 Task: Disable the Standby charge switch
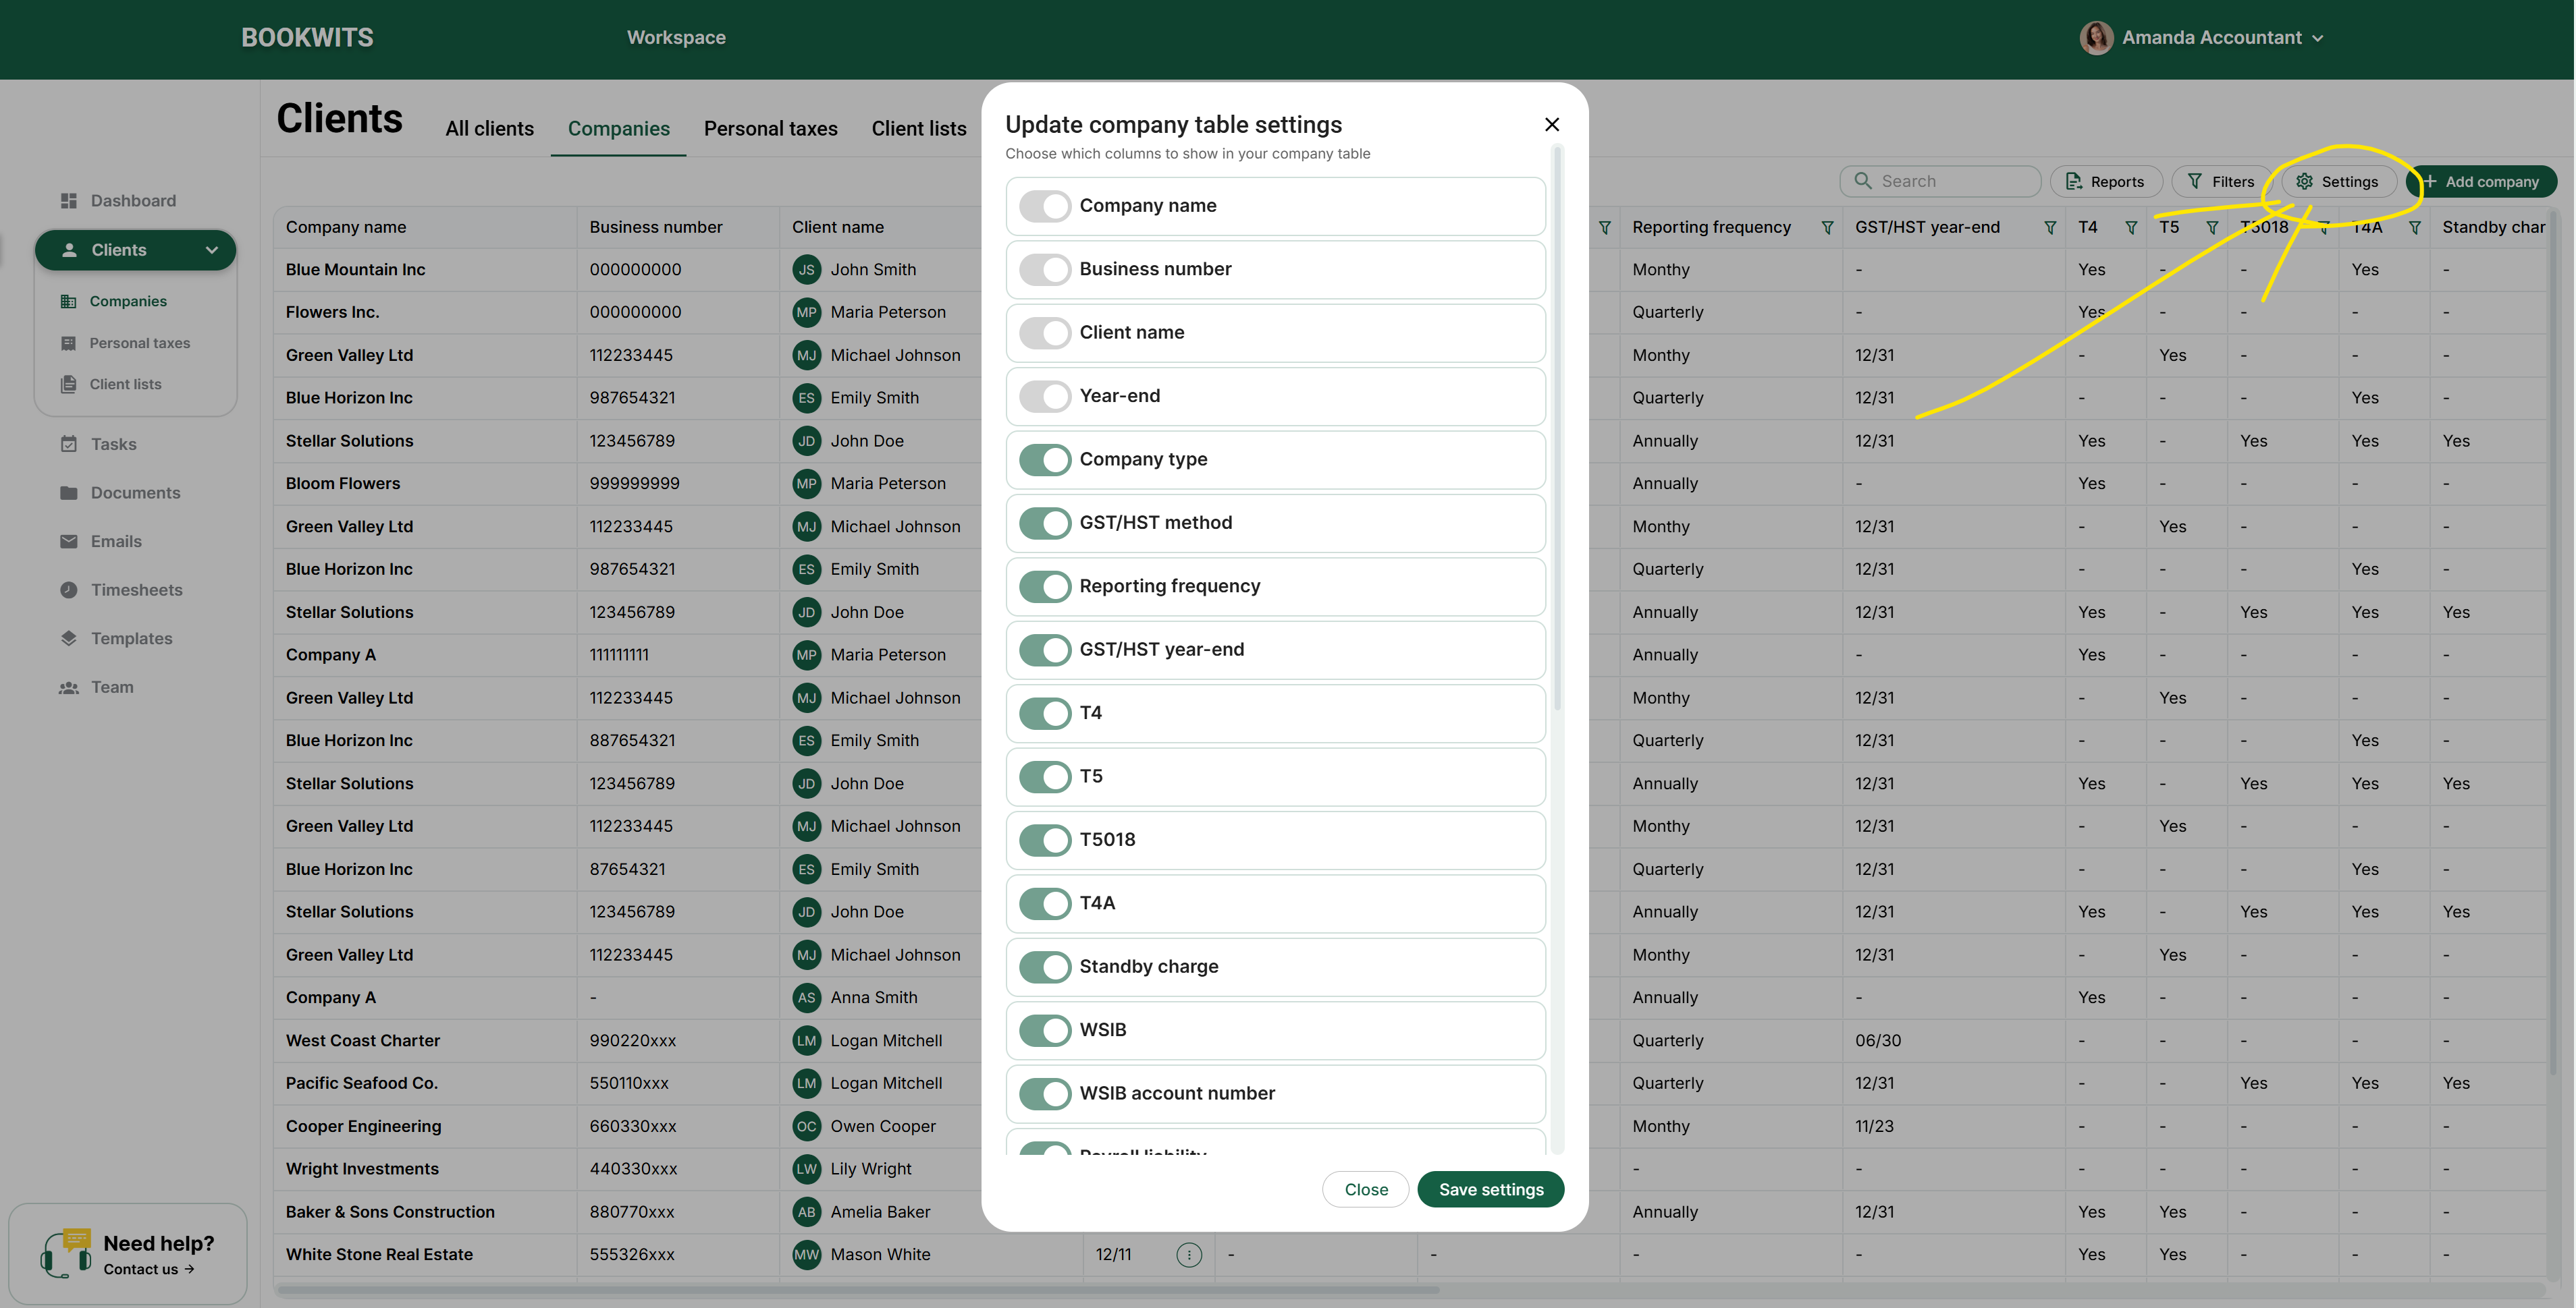click(x=1045, y=967)
